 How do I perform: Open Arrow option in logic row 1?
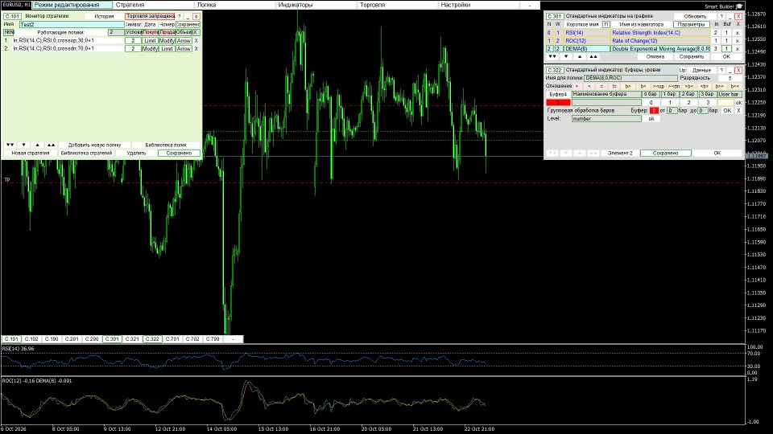(184, 41)
